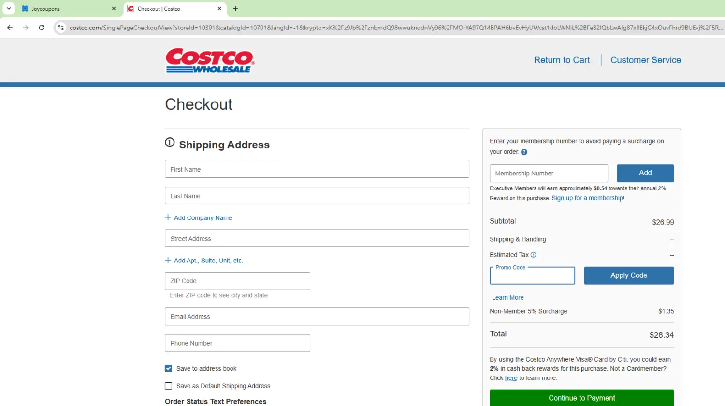Viewport: 725px width, 406px height.
Task: Click the Last Name field
Action: (x=317, y=196)
